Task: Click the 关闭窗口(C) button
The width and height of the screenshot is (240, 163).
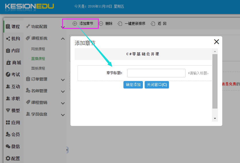Action: (157, 85)
